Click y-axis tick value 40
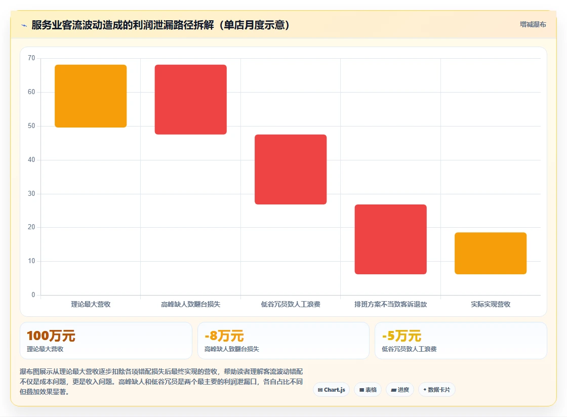567x417 pixels. [31, 160]
